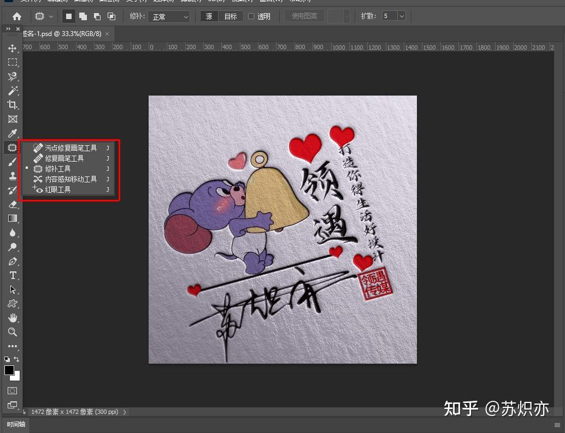Image resolution: width=565 pixels, height=433 pixels.
Task: Set the white background color swatch
Action: point(16,377)
